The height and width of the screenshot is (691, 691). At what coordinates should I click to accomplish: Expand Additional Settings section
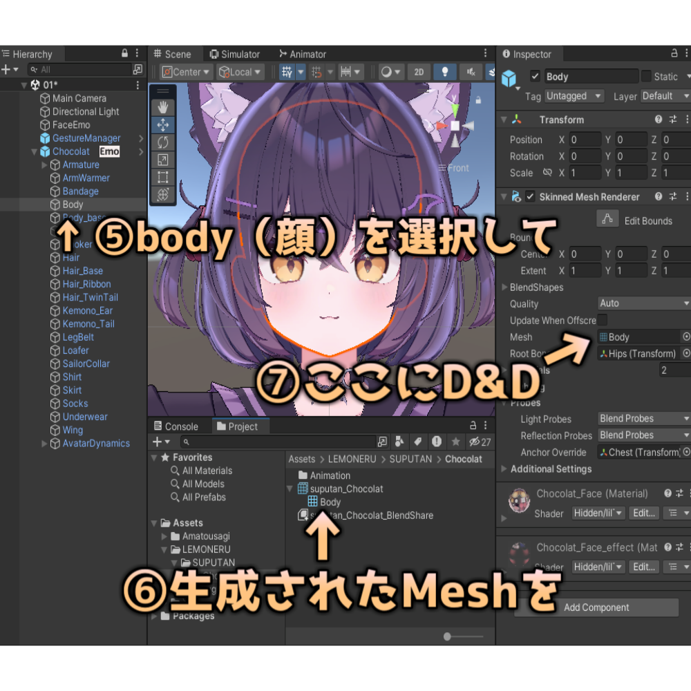click(x=504, y=469)
